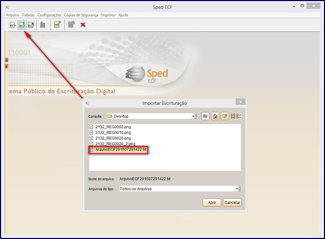Open the Configurações menu
Image resolution: width=325 pixels, height=239 pixels.
tap(49, 15)
